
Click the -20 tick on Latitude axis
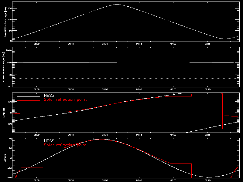[x=10, y=168]
